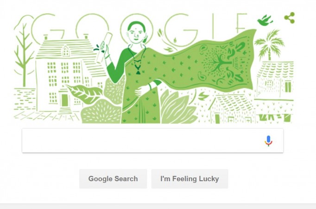The image size is (316, 209).
Task: Click the tree motif on flowing saree
Action: (x=219, y=61)
